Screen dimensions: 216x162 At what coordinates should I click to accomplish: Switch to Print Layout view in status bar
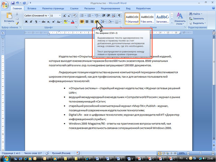160,153
